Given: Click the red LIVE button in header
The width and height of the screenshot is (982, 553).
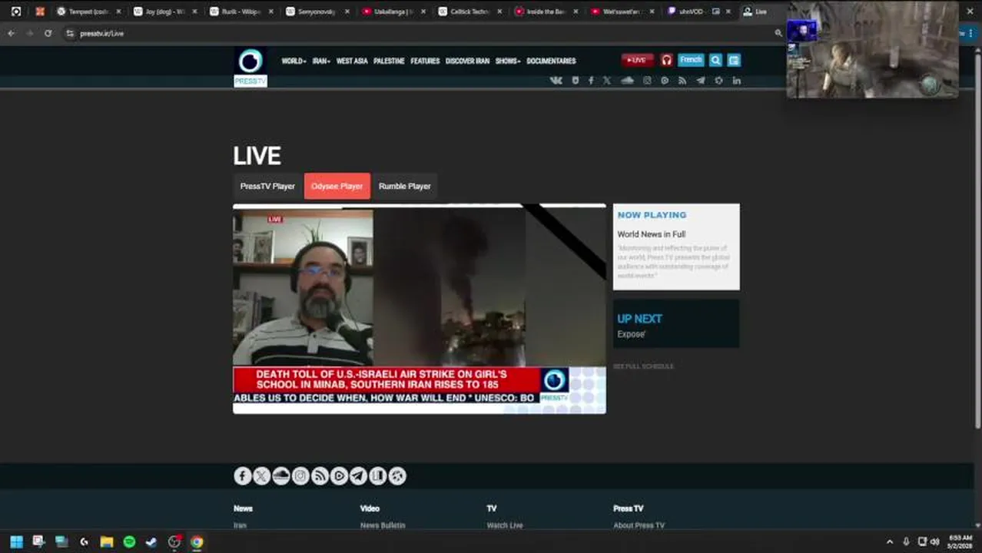Looking at the screenshot, I should (x=638, y=60).
